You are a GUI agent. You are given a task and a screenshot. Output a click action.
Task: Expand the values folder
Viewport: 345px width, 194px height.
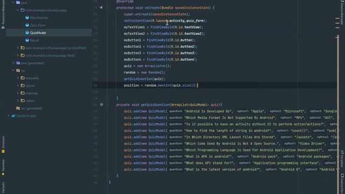(18, 101)
